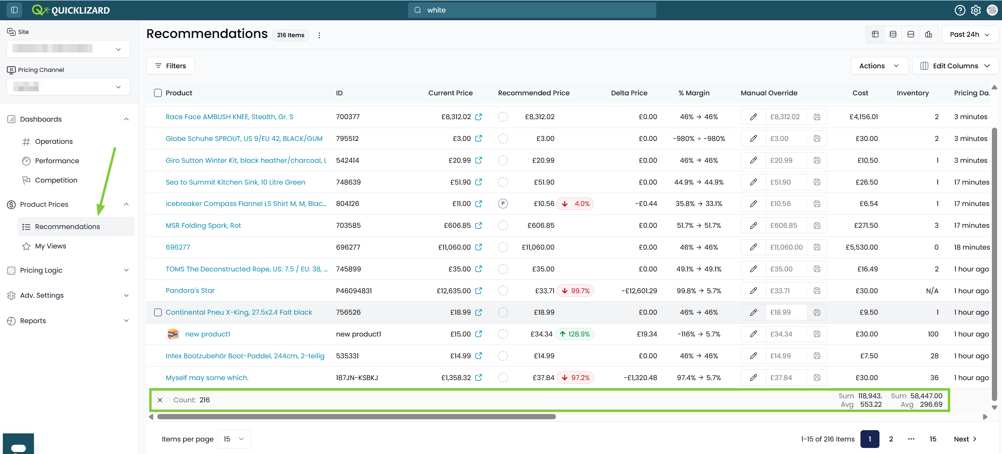This screenshot has width=1002, height=454.
Task: Click the horizontal table scrollbar
Action: pyautogui.click(x=356, y=416)
